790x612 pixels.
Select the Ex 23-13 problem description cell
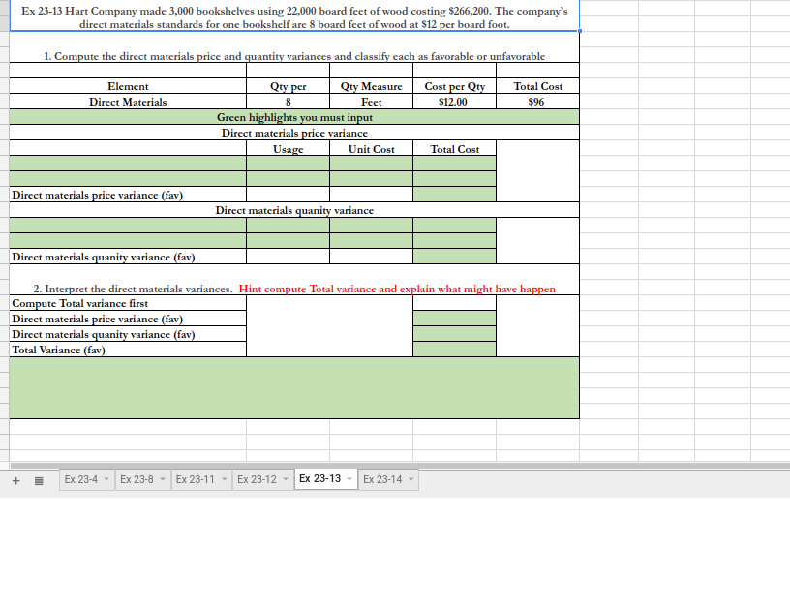pyautogui.click(x=294, y=17)
